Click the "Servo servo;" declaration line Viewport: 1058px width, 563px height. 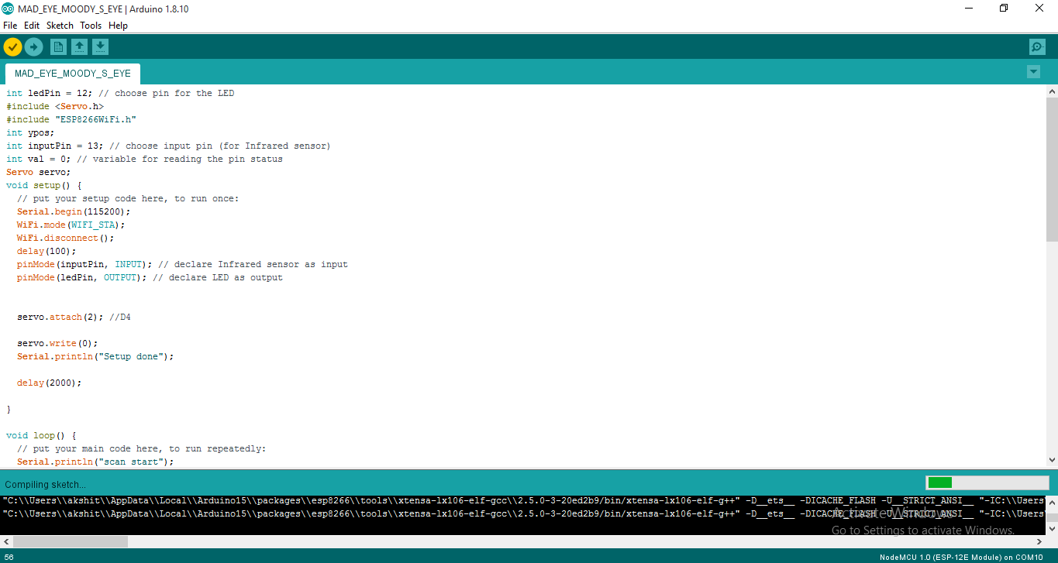click(x=38, y=172)
